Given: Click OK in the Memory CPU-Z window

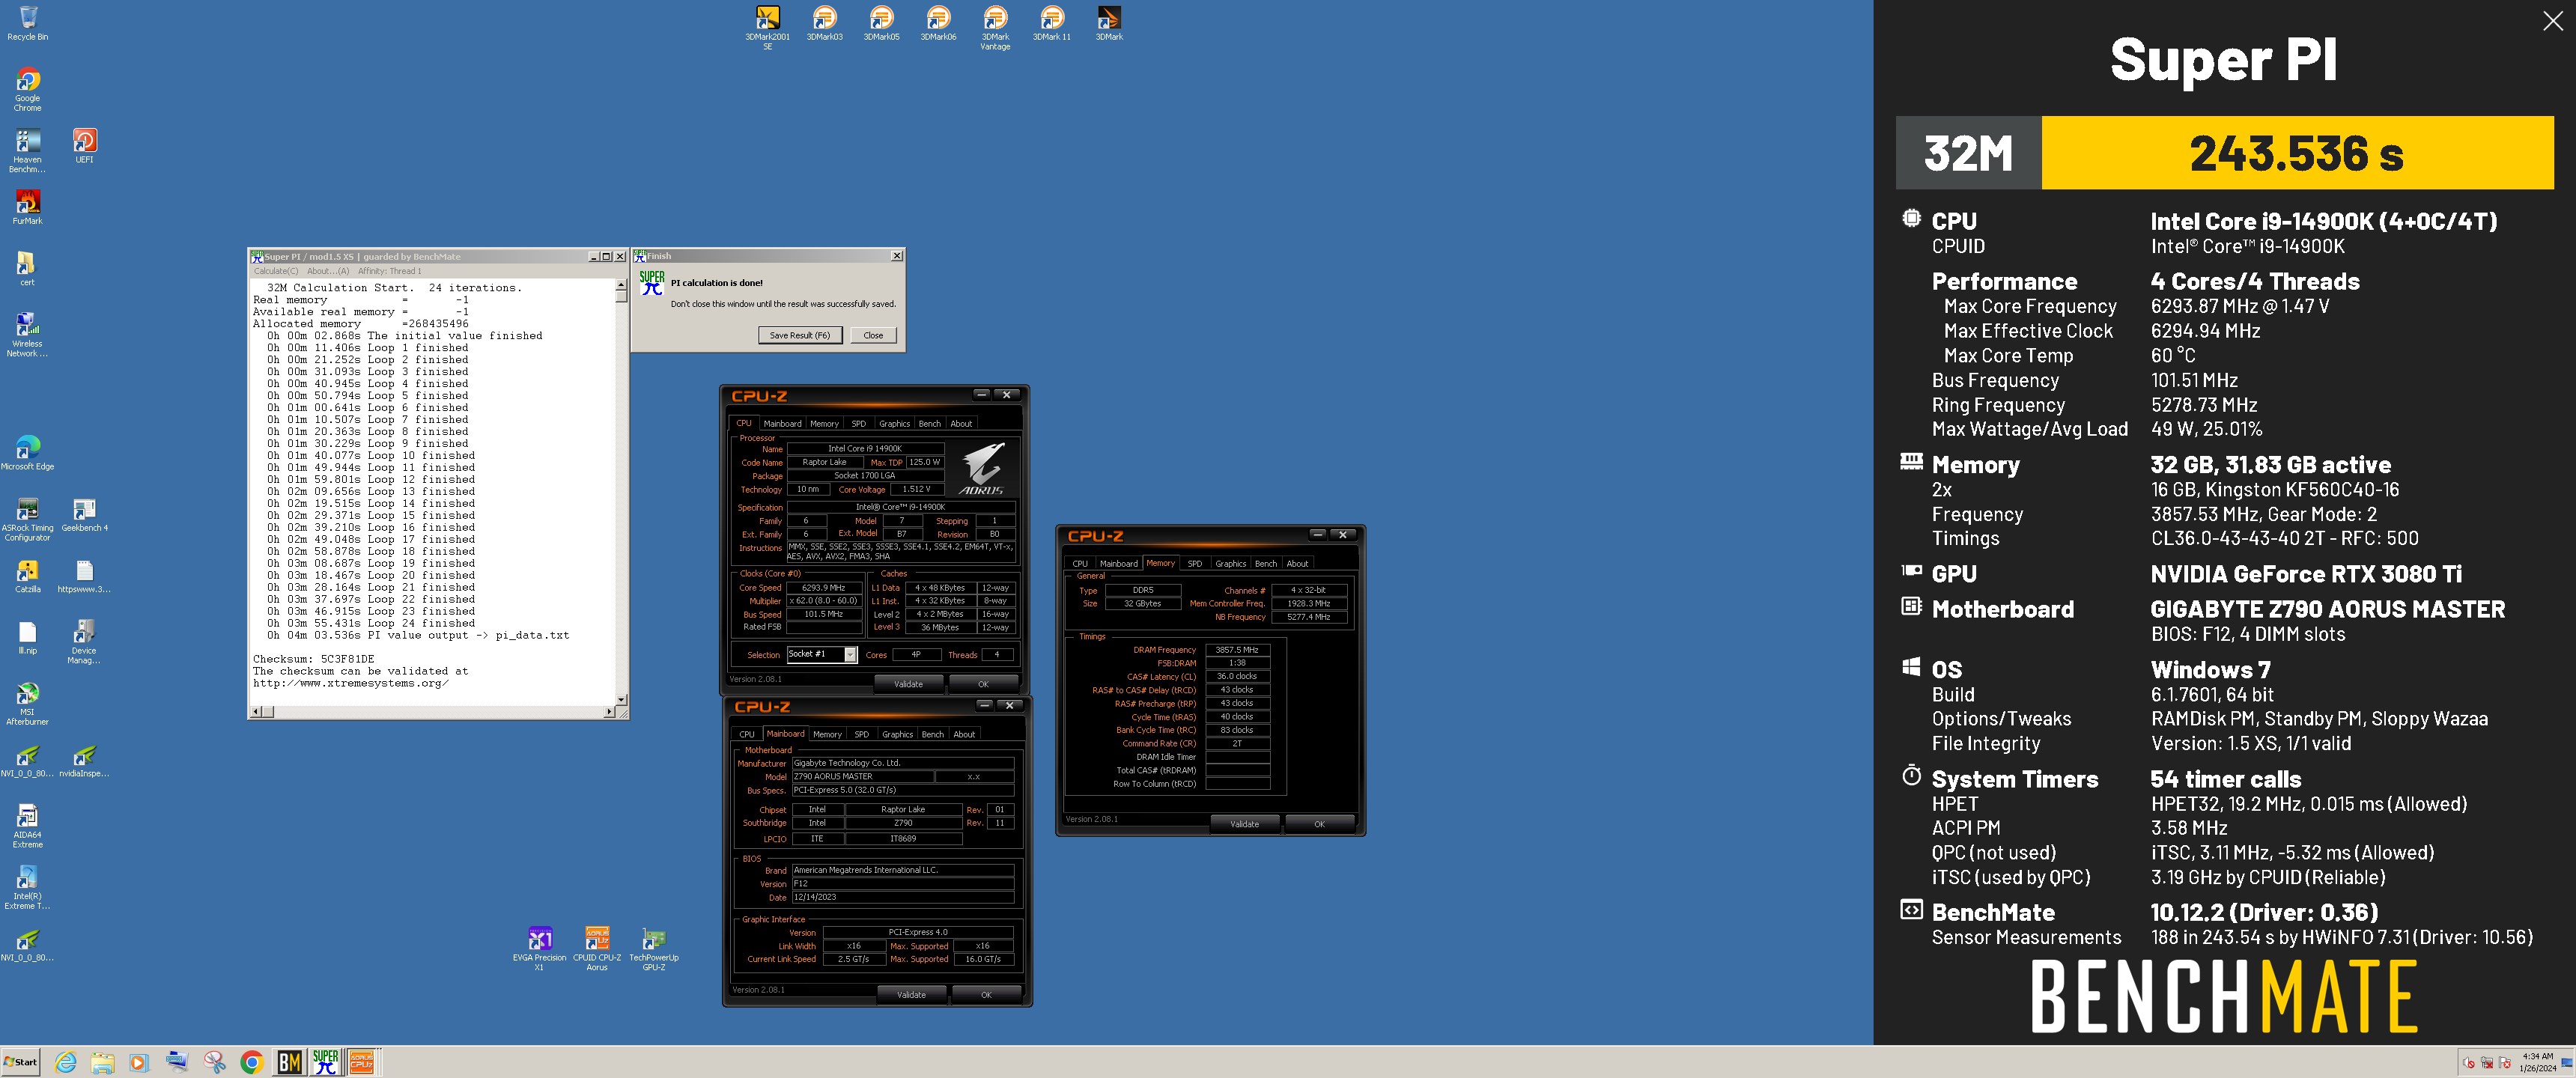Looking at the screenshot, I should 1319,824.
